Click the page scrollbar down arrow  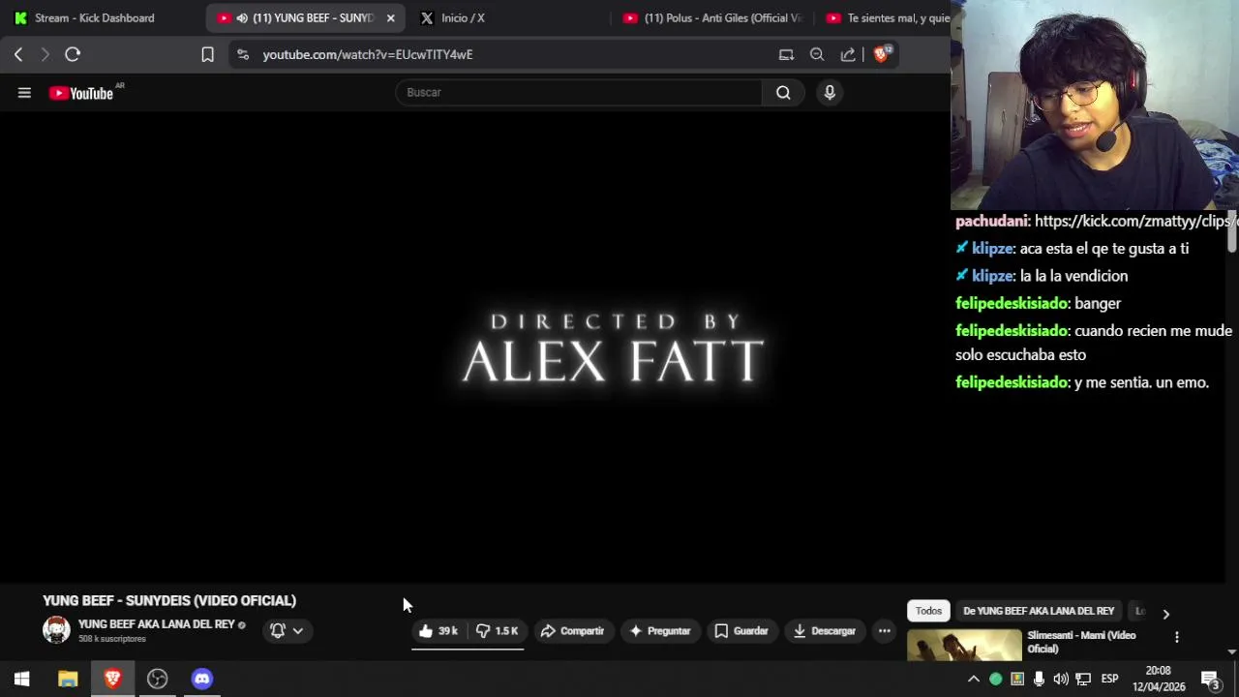1232,652
